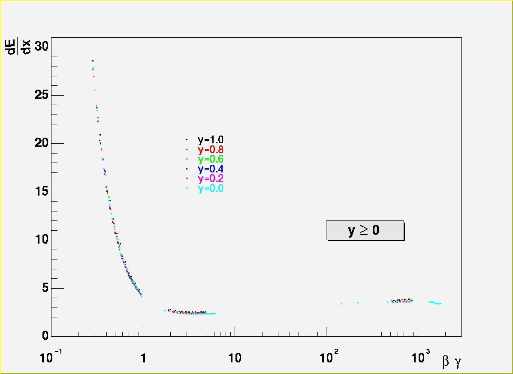
Task: Click the topmost data point near 28.5
Action: coord(93,61)
